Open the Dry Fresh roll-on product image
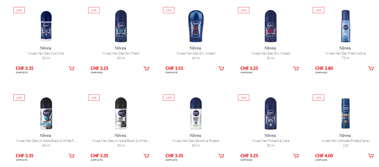Viewport: 379px width, 167px height. tap(121, 26)
